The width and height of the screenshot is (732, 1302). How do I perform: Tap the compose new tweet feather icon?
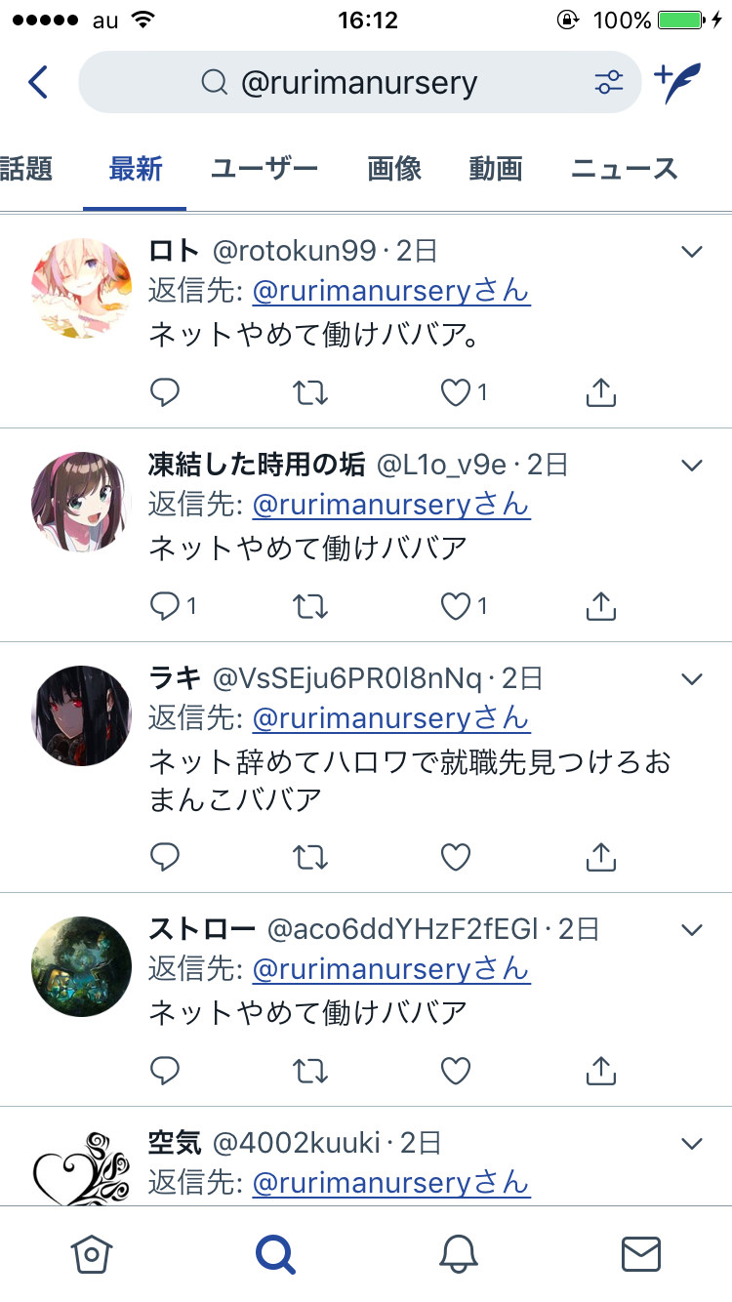677,83
